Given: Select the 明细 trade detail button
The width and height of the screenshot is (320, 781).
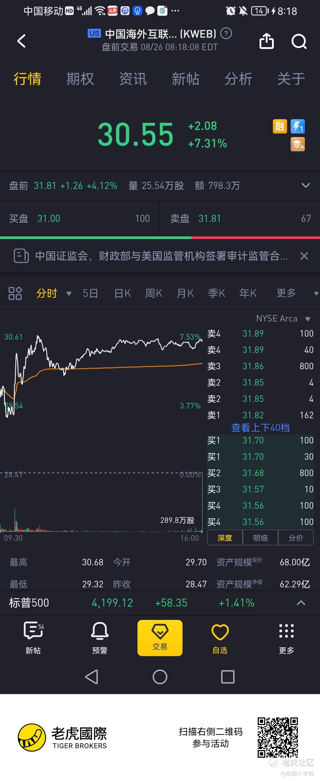Looking at the screenshot, I should 260,538.
